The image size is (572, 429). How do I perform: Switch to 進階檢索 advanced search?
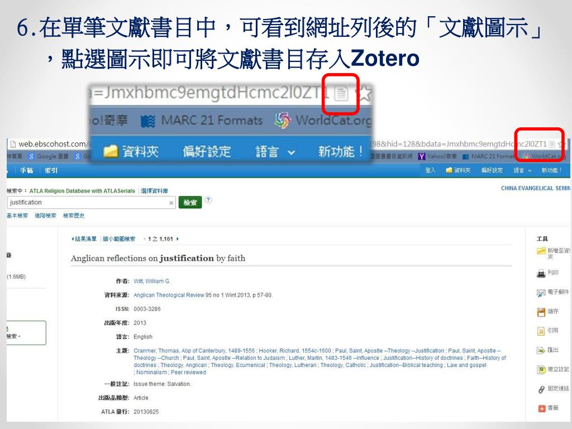pyautogui.click(x=46, y=216)
